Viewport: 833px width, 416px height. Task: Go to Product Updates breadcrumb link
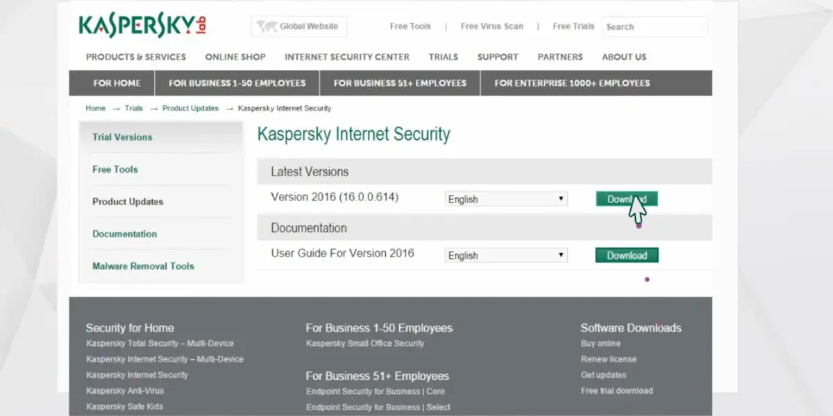pos(190,108)
